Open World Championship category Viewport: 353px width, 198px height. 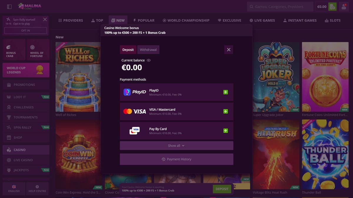[186, 21]
